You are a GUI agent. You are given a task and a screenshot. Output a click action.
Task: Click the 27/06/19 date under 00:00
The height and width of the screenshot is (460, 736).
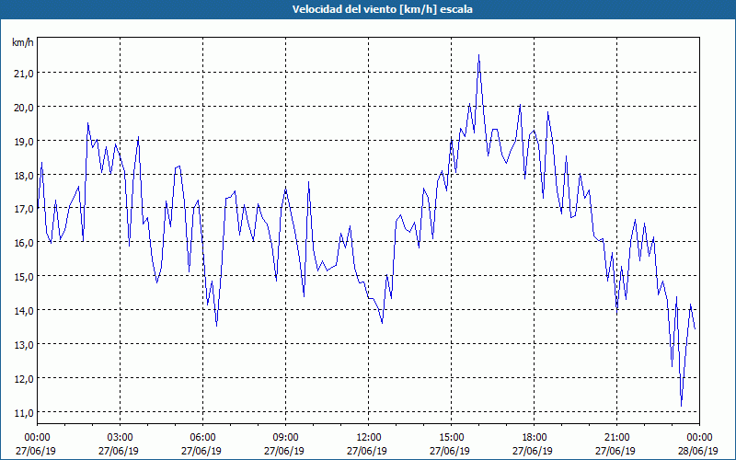pyautogui.click(x=36, y=451)
